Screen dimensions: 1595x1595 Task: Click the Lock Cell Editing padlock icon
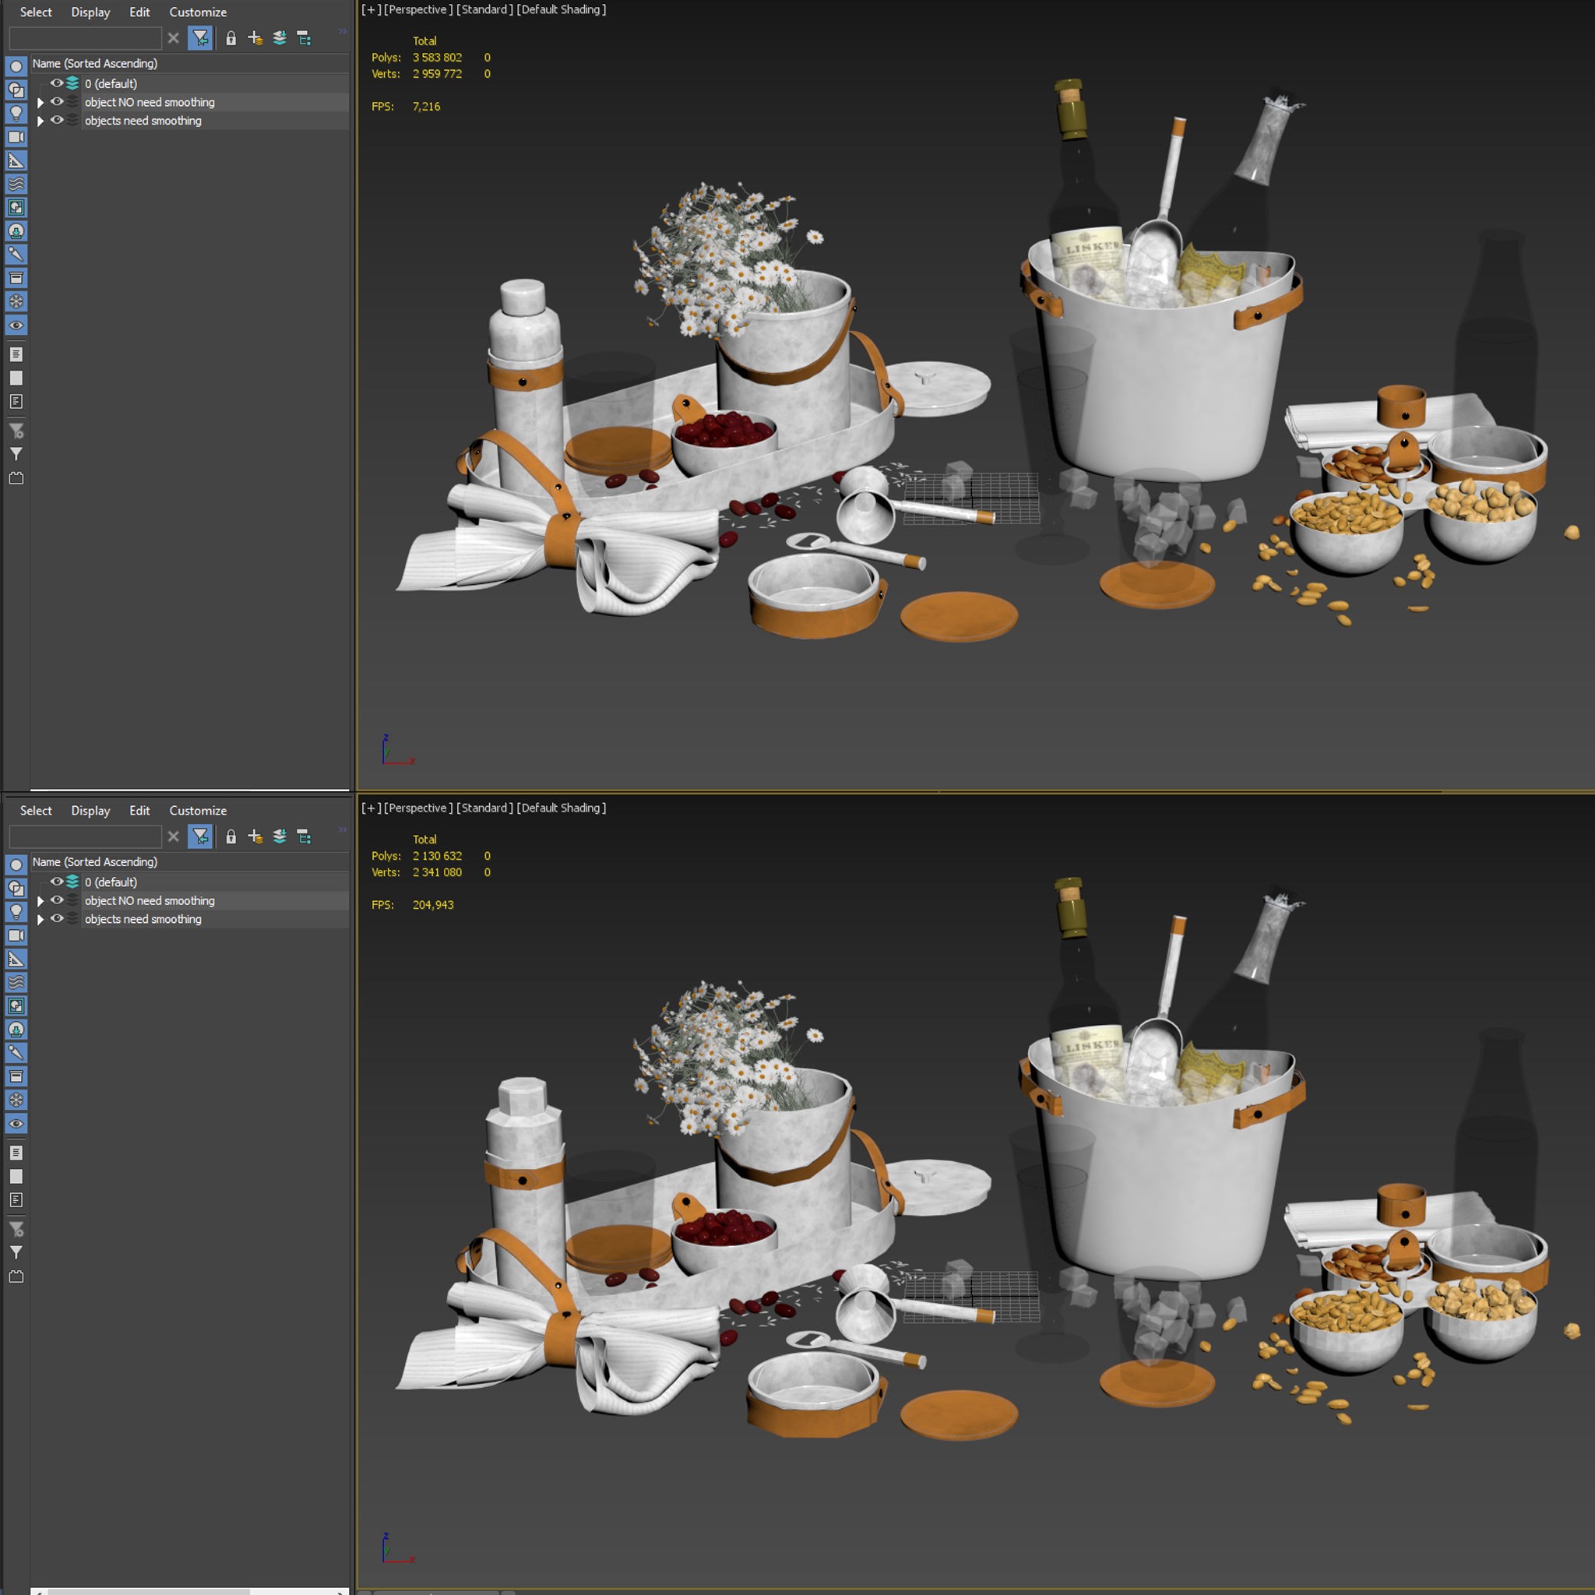(231, 39)
